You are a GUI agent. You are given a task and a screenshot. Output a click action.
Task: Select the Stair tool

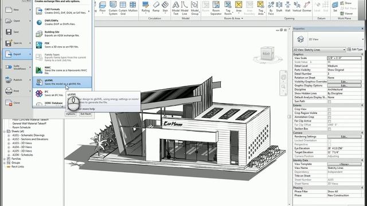pyautogui.click(x=165, y=7)
